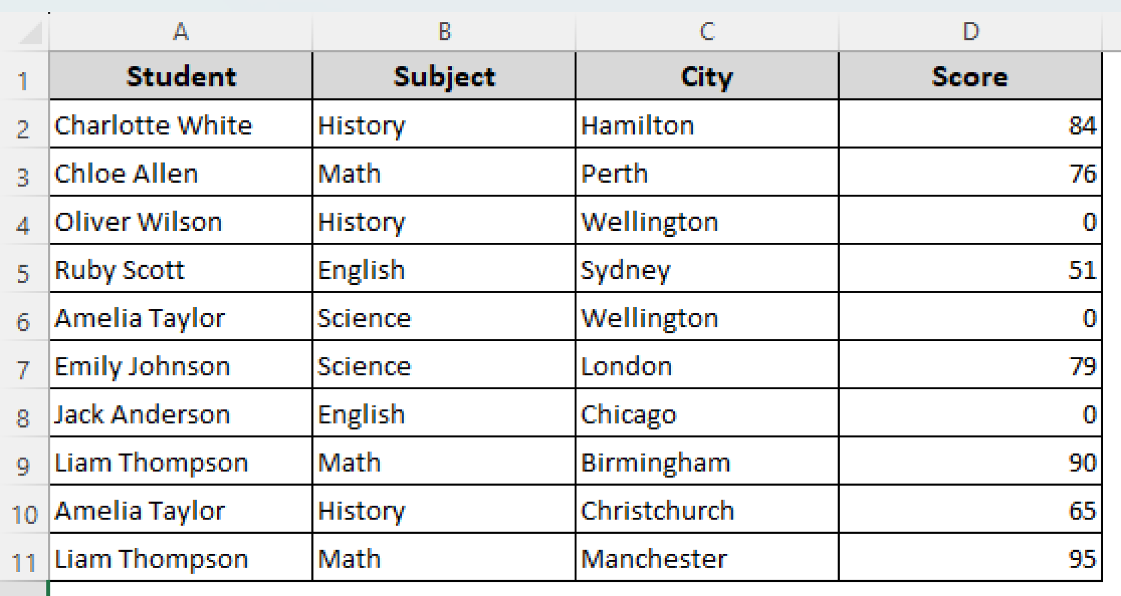Select column header A
This screenshot has width=1121, height=596.
coord(181,31)
